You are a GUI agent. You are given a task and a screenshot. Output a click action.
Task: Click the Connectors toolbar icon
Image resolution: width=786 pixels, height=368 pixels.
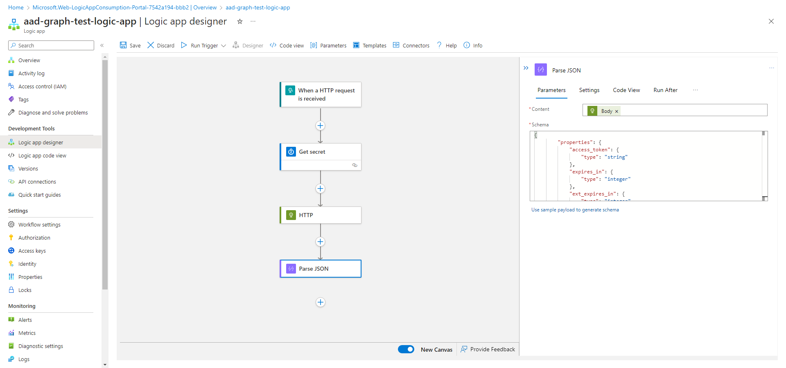396,45
